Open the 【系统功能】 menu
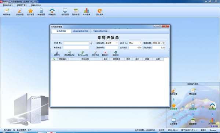 [x=8, y=6]
